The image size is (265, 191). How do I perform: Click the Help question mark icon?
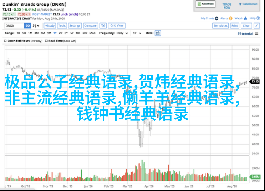(x=258, y=18)
